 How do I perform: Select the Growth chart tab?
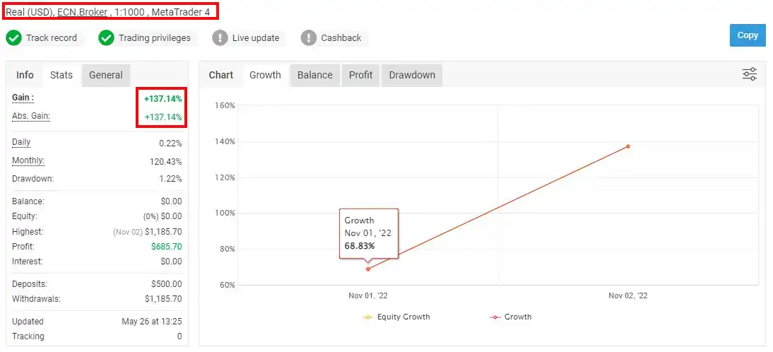click(265, 75)
